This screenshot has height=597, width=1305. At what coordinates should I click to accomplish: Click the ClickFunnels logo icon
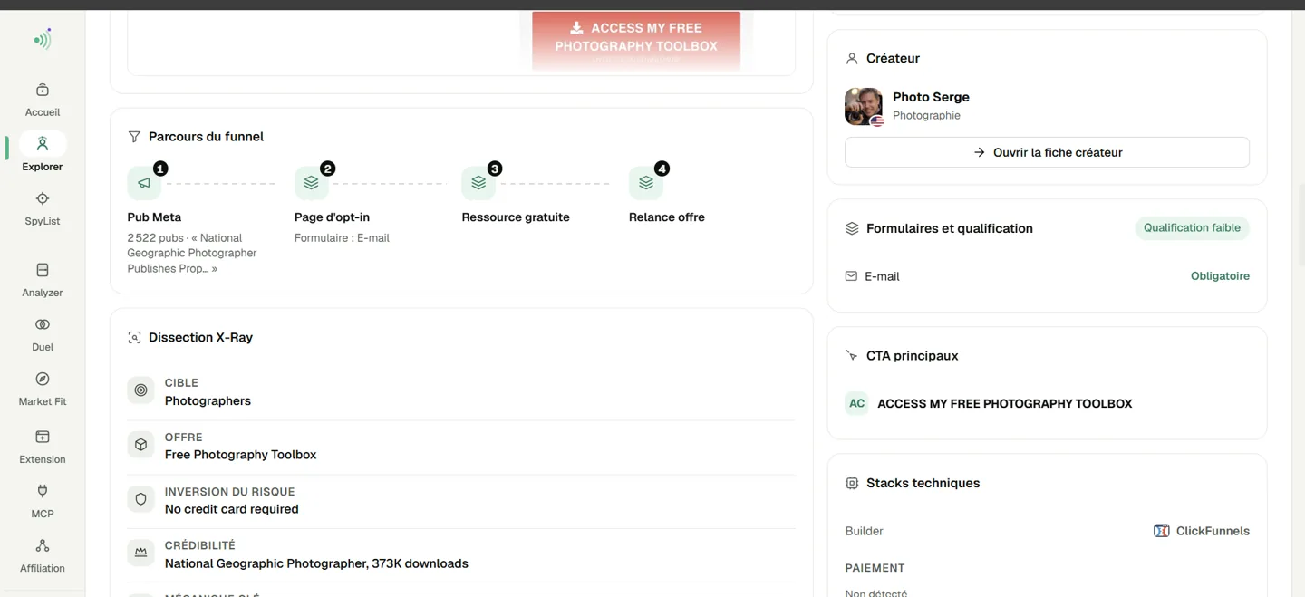[x=1161, y=531]
